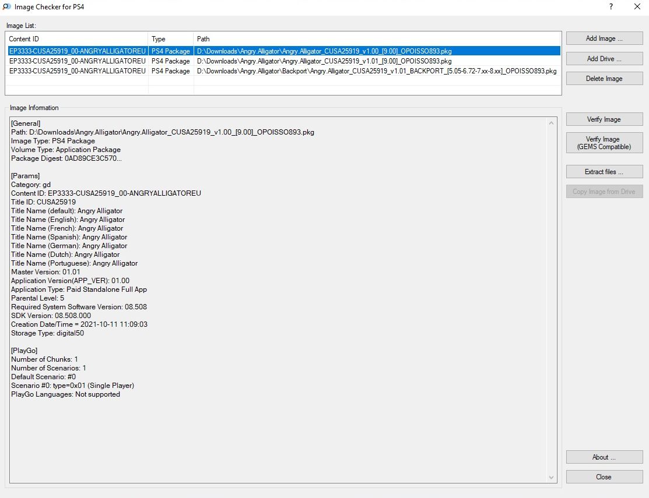Click the Application Type line
The image size is (649, 498).
(x=79, y=289)
